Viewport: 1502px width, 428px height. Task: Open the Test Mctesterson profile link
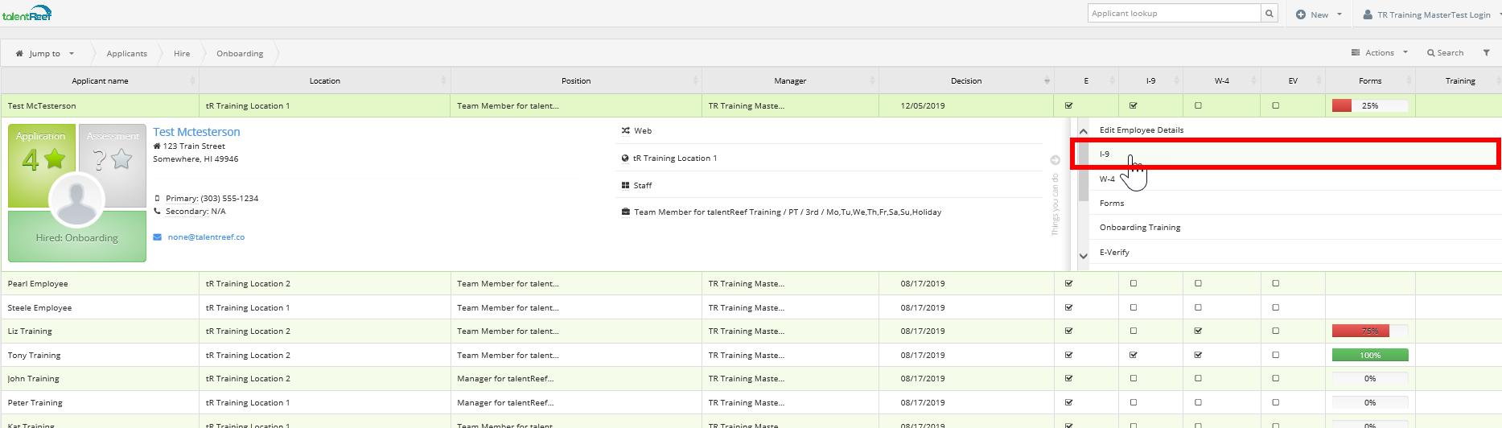196,132
